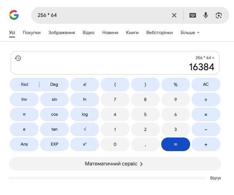Screen dimensions: 234x195
Task: Start voice search with the microphone icon
Action: 206,15
